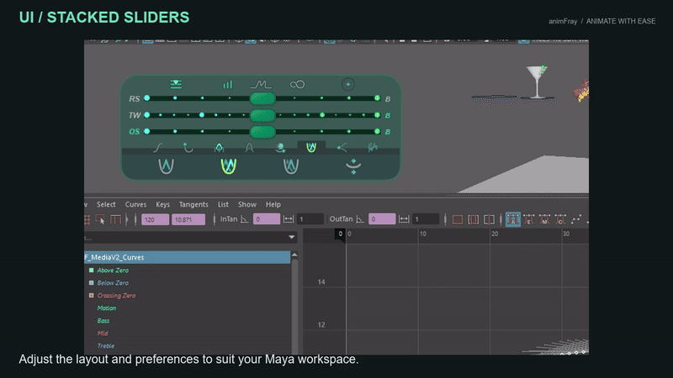
Task: Open the Keys menu
Action: [162, 204]
